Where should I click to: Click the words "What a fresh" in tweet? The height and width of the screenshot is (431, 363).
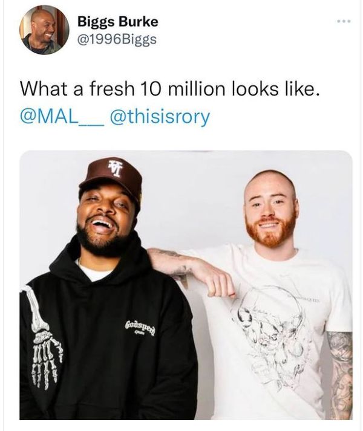click(77, 88)
